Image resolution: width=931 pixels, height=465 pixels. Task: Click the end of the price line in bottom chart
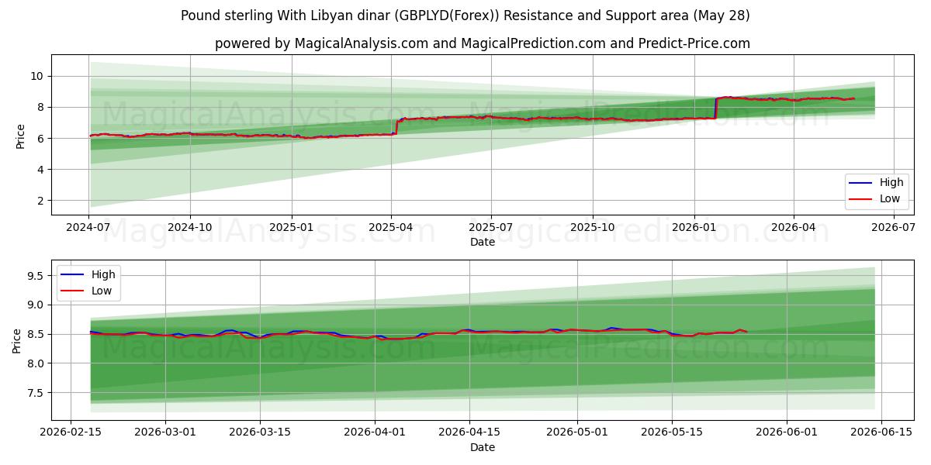coord(746,332)
